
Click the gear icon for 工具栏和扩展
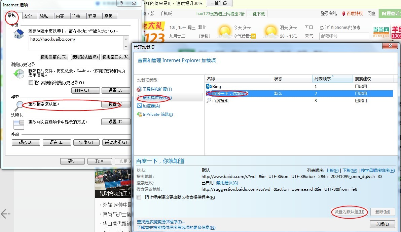point(139,89)
